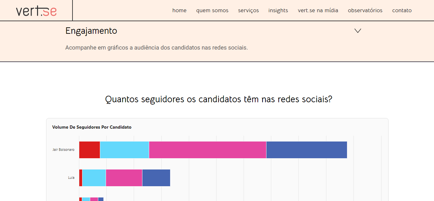Click the vert.se logo
Image resolution: width=434 pixels, height=201 pixels.
coord(36,11)
